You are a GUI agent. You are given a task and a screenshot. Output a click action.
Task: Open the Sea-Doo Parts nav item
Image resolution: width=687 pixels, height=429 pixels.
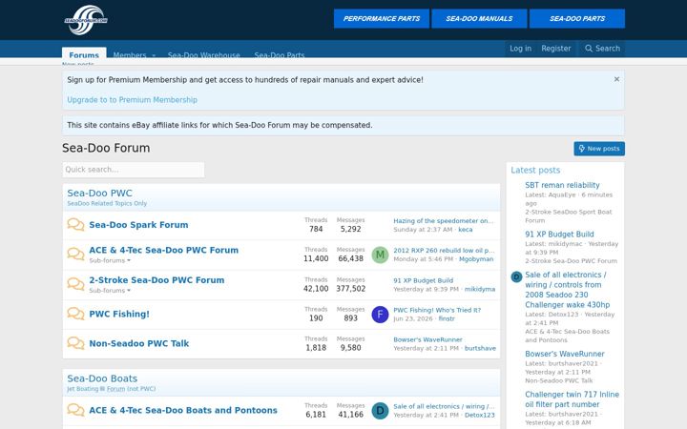pos(279,55)
